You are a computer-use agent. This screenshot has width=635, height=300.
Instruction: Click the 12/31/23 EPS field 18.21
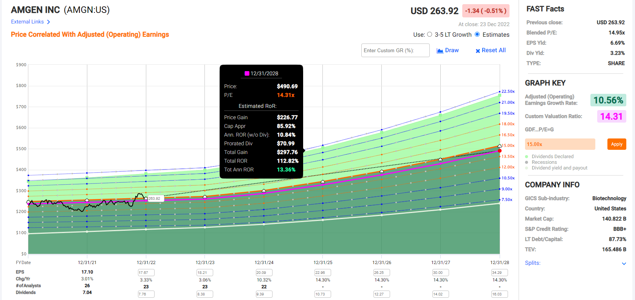pyautogui.click(x=205, y=273)
